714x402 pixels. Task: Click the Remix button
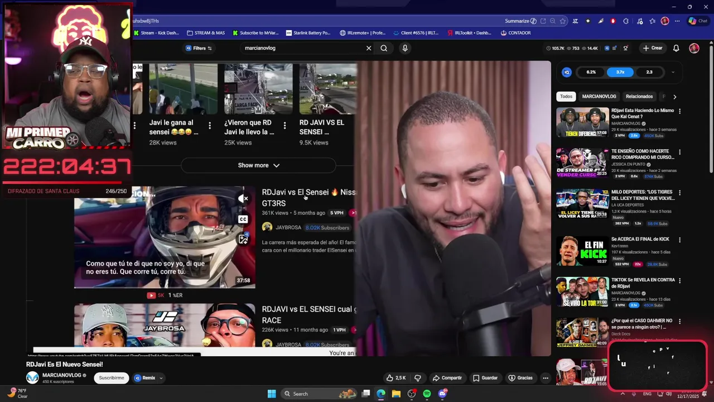[145, 378]
